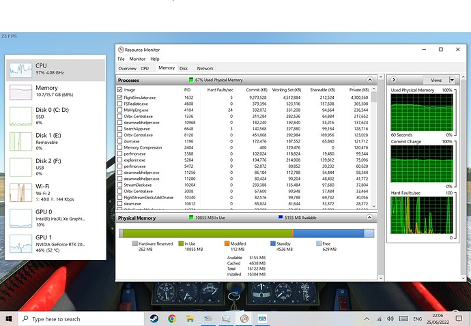The image size is (471, 326).
Task: Select the CPU performance graph thumbnail
Action: click(20, 70)
